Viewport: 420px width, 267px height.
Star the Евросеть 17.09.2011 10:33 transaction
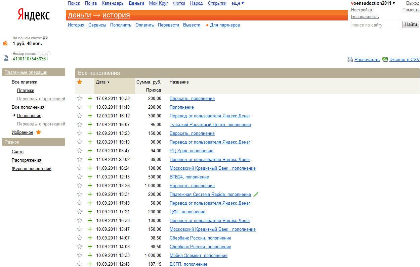coord(80,98)
